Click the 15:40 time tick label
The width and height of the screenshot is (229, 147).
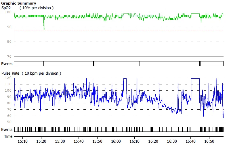click(79, 141)
